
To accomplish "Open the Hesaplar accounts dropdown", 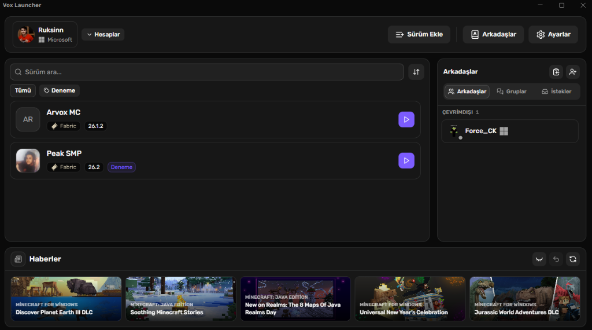I will point(103,34).
